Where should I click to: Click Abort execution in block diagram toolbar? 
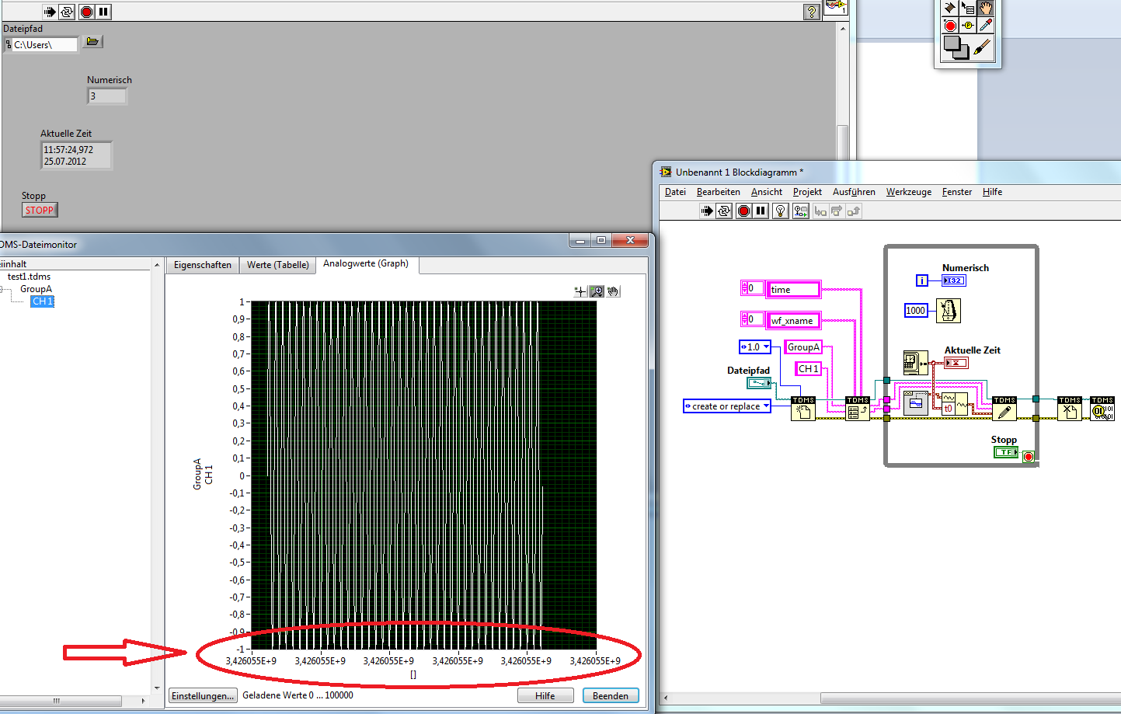(x=743, y=211)
